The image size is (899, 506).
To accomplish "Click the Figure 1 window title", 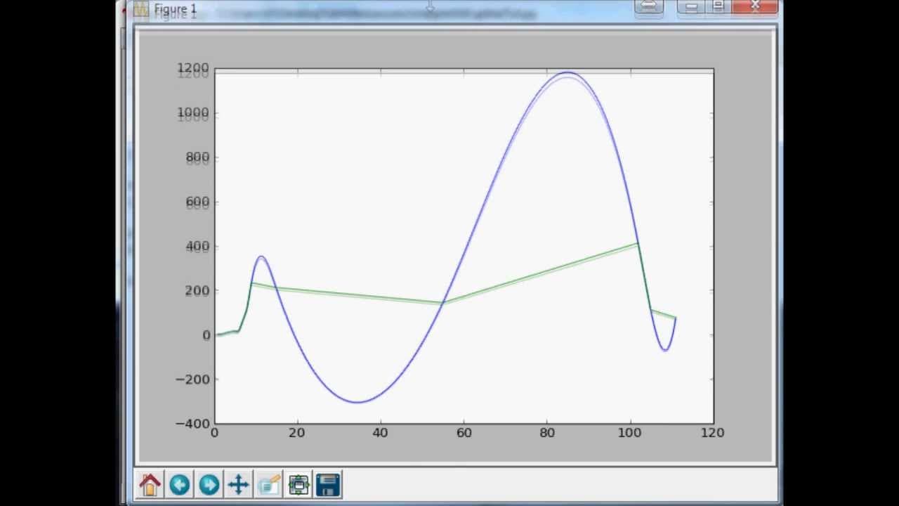I will tap(176, 10).
